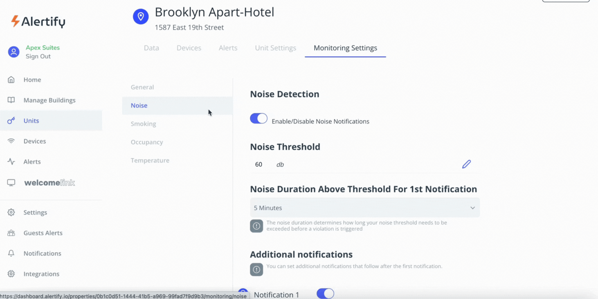The image size is (598, 299).
Task: Click the Settings gear icon in sidebar
Action: 11,212
